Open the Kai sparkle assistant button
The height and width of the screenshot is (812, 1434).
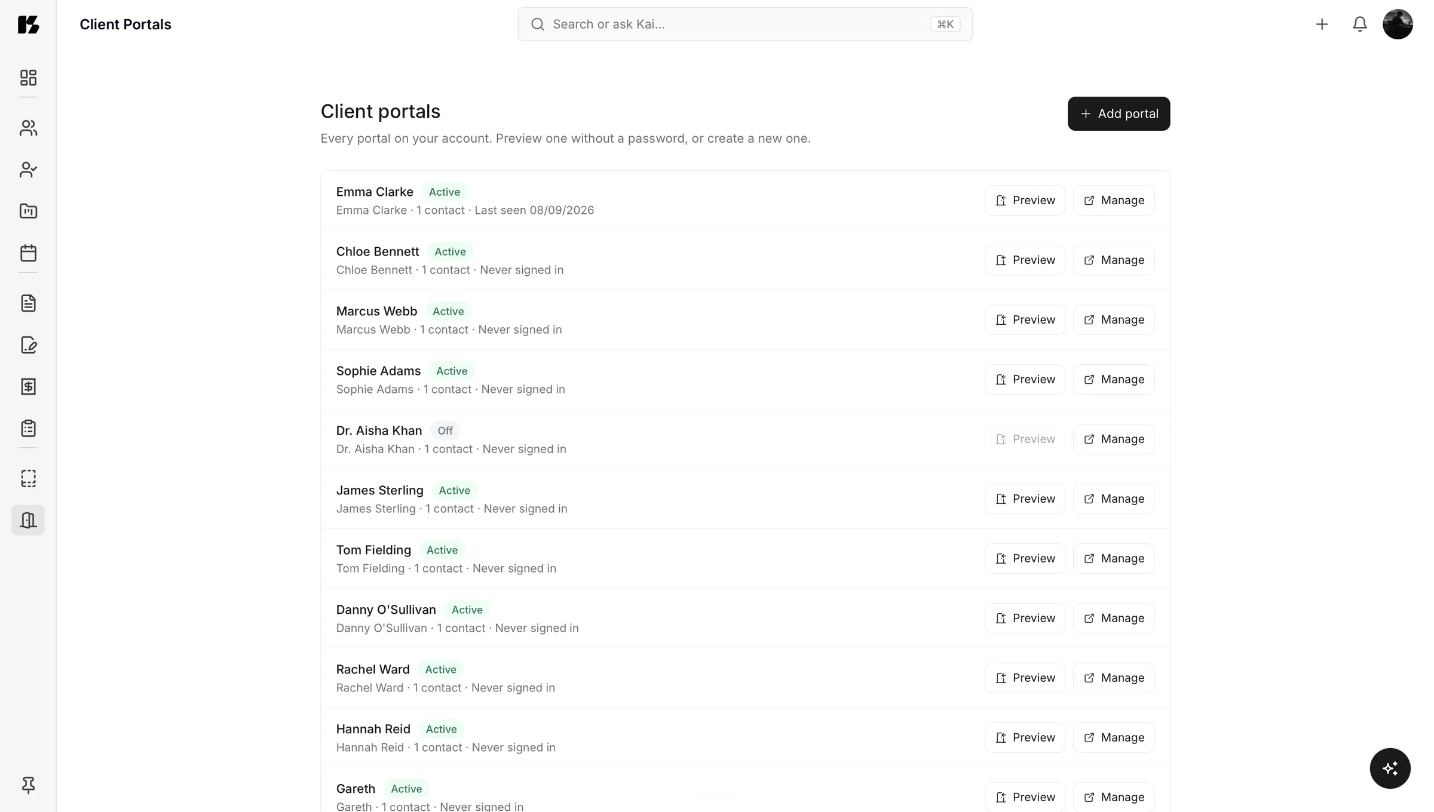point(1390,768)
